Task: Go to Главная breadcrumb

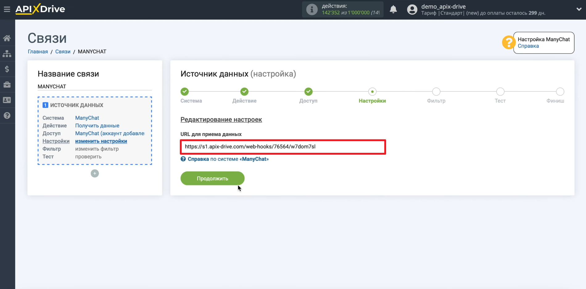Action: [x=38, y=52]
